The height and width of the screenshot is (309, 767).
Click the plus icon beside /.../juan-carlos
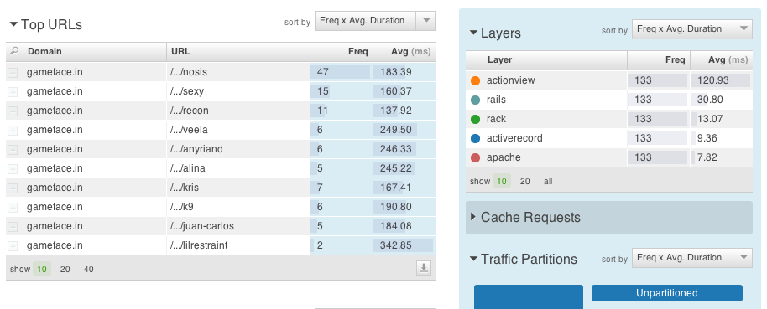click(x=13, y=227)
